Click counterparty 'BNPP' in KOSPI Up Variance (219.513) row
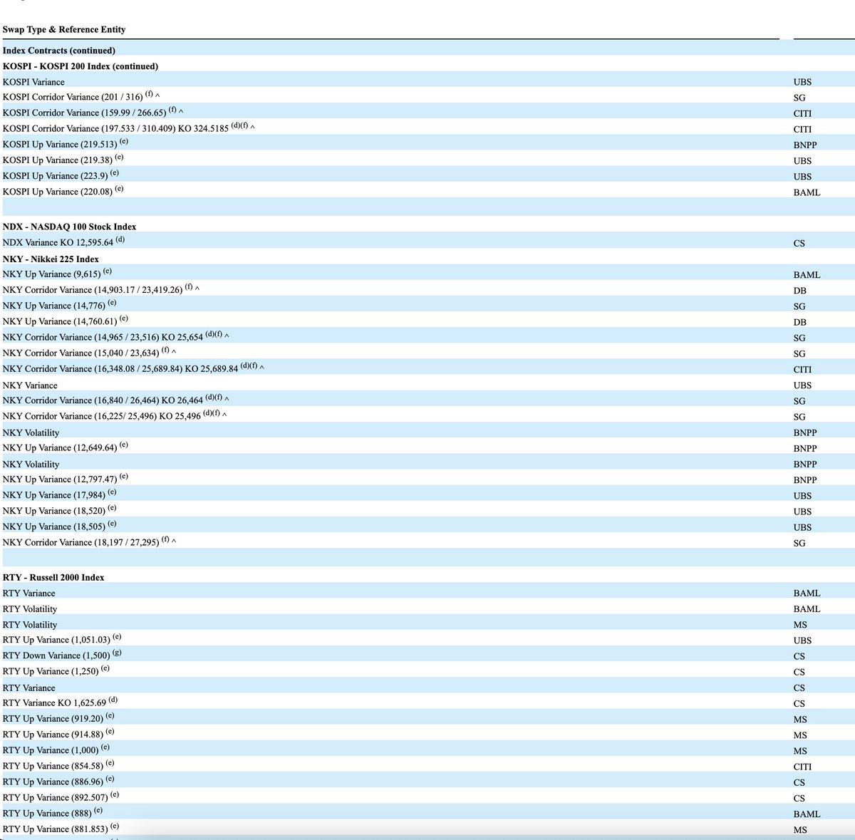This screenshot has width=855, height=840. coord(805,145)
